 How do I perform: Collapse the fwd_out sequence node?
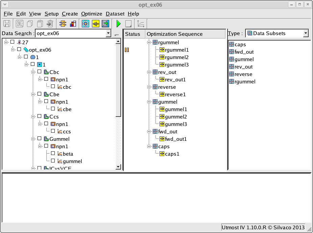point(149,131)
